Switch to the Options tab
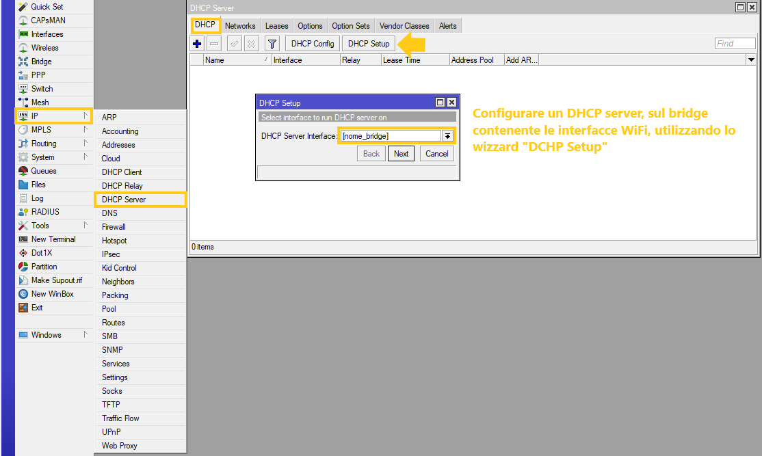Image resolution: width=762 pixels, height=456 pixels. [310, 26]
